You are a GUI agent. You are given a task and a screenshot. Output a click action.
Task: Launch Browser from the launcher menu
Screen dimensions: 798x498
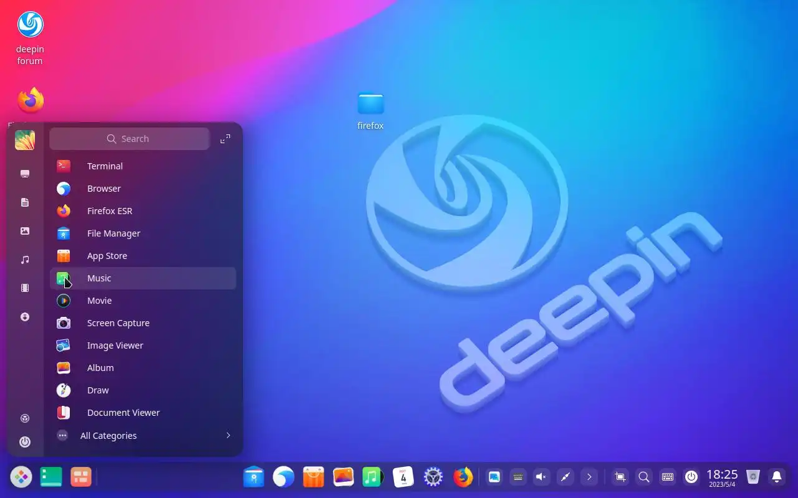pos(143,189)
